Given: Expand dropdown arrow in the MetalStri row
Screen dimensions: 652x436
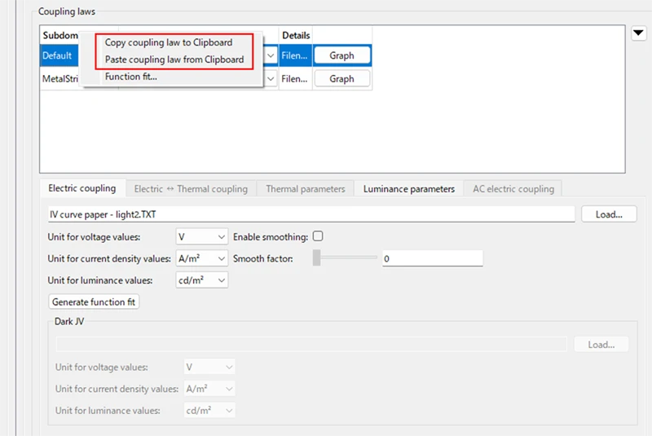Looking at the screenshot, I should (x=271, y=78).
